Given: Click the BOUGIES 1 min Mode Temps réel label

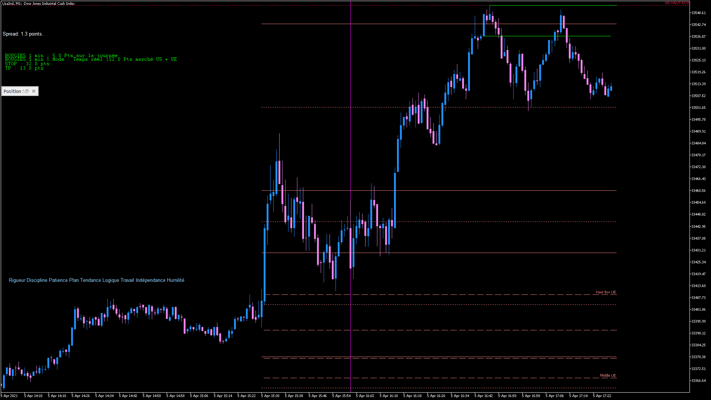Looking at the screenshot, I should pos(91,60).
